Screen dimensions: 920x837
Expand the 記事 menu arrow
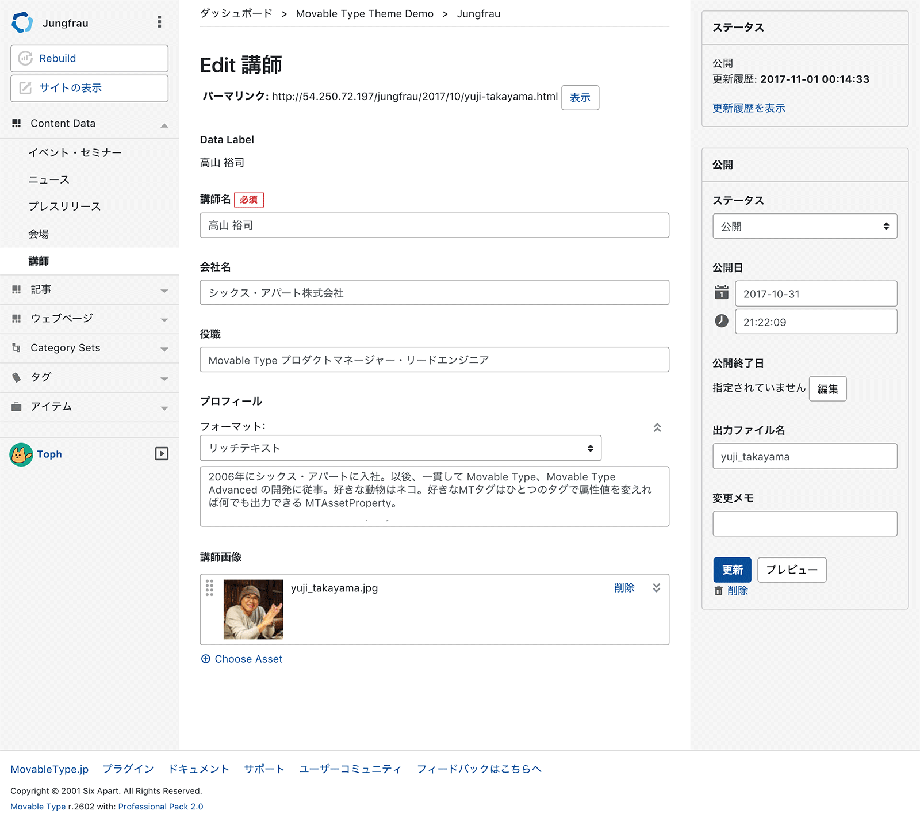point(164,291)
